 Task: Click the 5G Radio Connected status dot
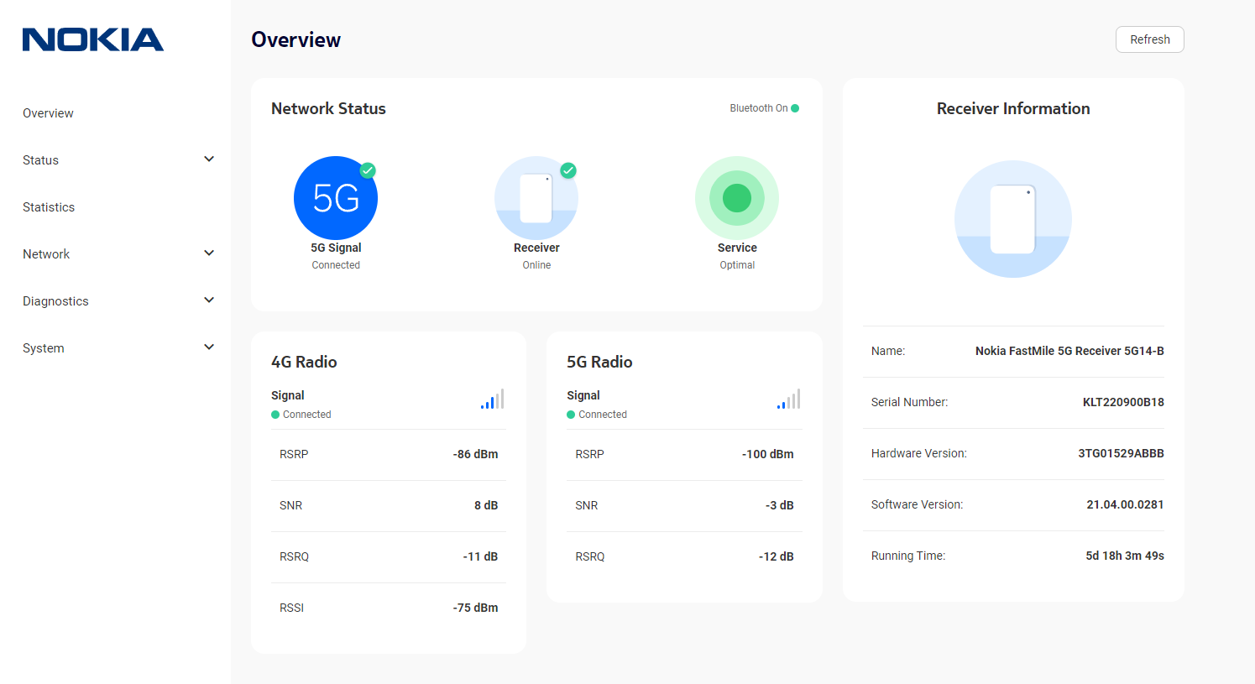point(571,415)
